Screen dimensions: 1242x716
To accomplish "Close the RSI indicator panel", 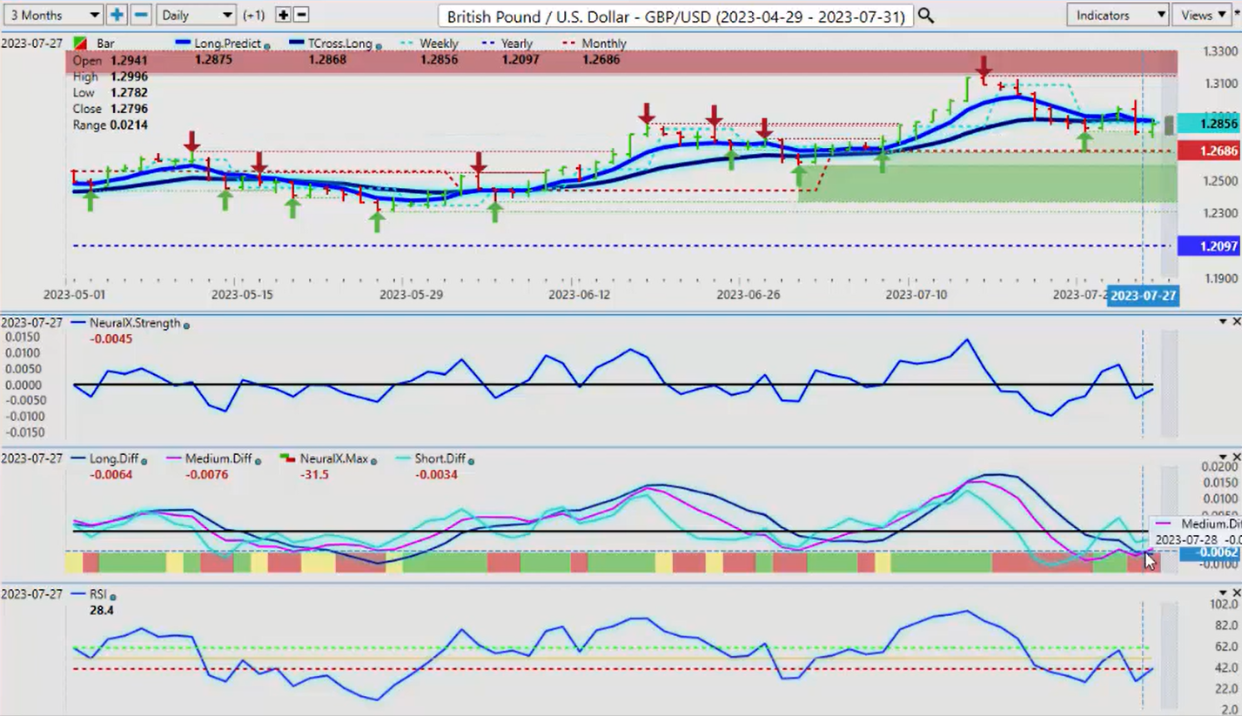I will coord(1236,592).
